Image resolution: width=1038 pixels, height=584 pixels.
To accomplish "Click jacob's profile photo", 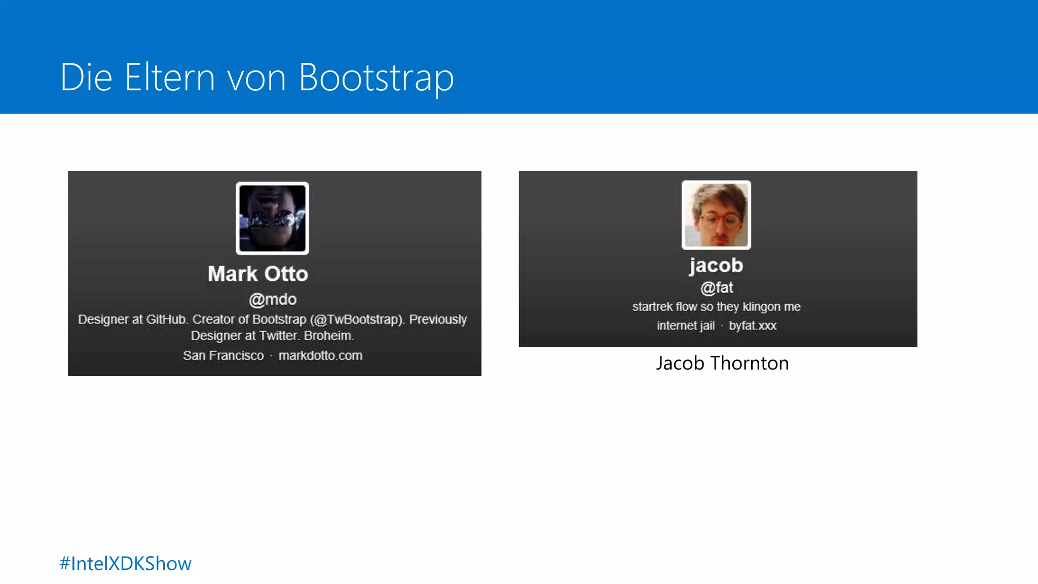I will pos(716,215).
